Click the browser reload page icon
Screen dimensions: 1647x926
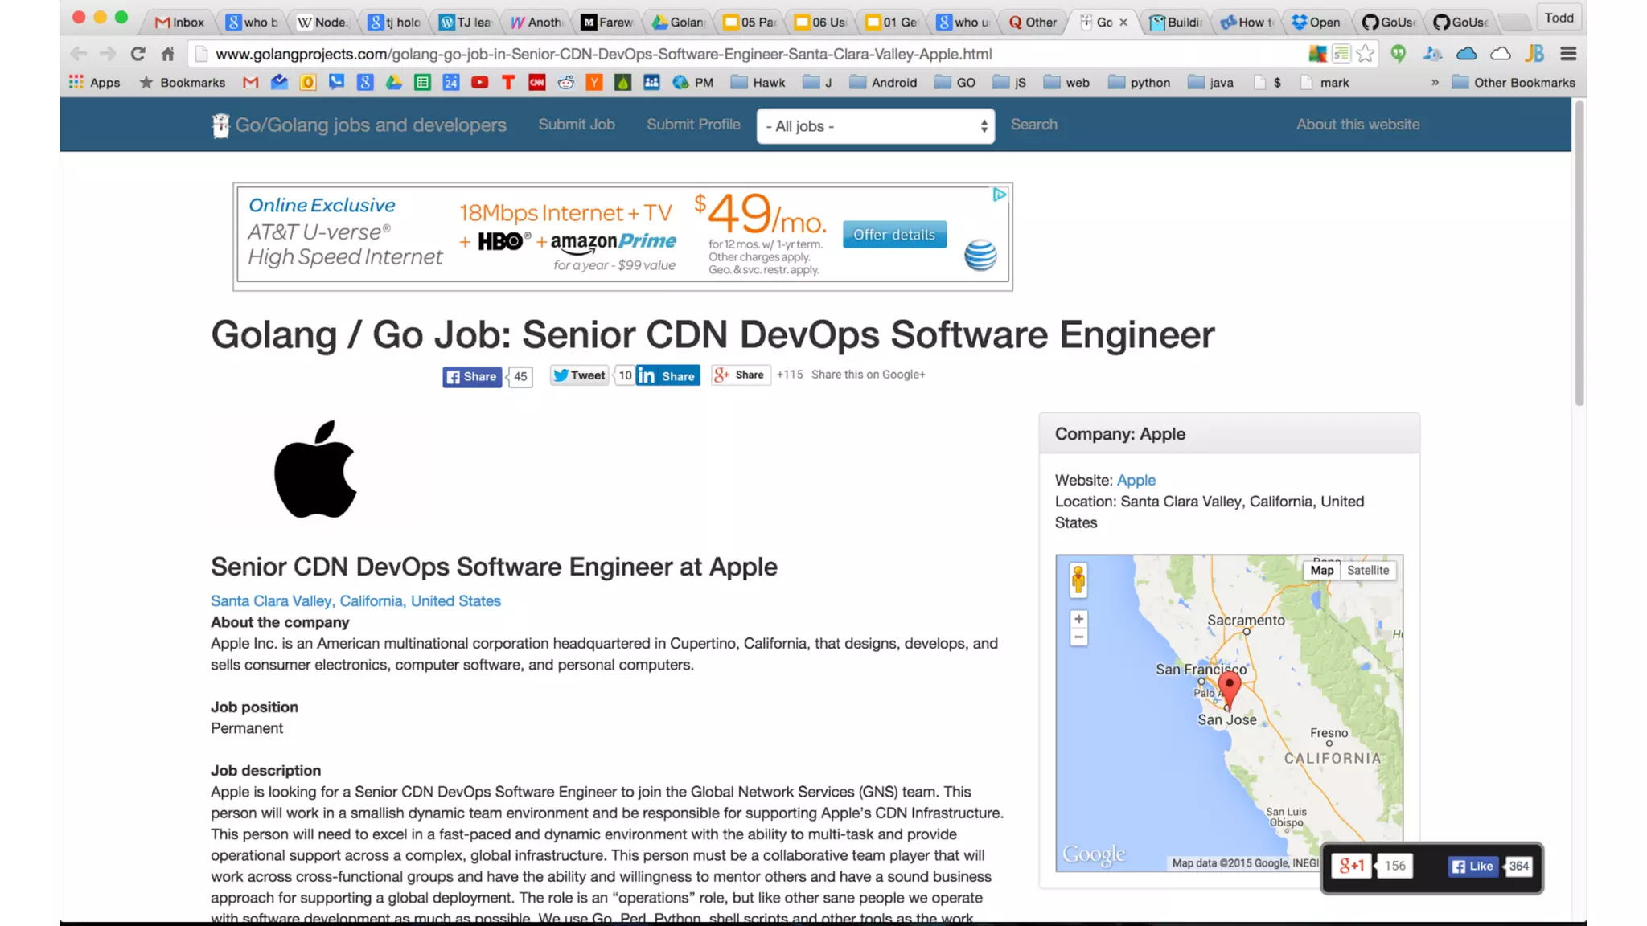[x=138, y=54]
